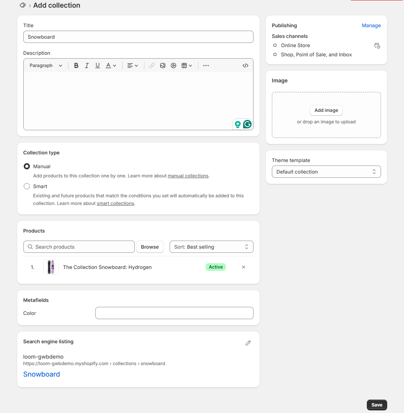Viewport: 404px width, 413px height.
Task: Select the Manual collection type
Action: click(27, 167)
